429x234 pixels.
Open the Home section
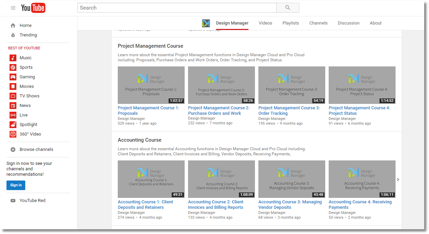tap(25, 25)
